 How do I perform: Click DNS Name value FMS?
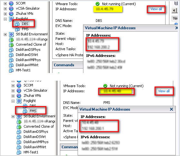[107, 103]
